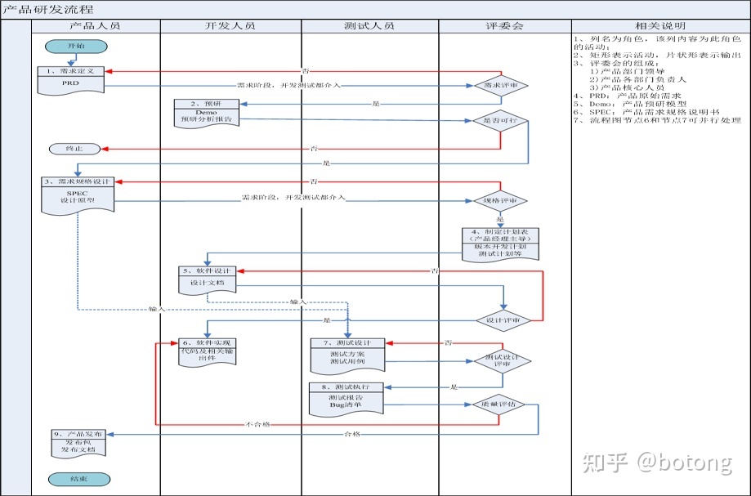Viewport: 751px width, 496px height.
Task: Click the 软件设计 process box
Action: tap(208, 279)
